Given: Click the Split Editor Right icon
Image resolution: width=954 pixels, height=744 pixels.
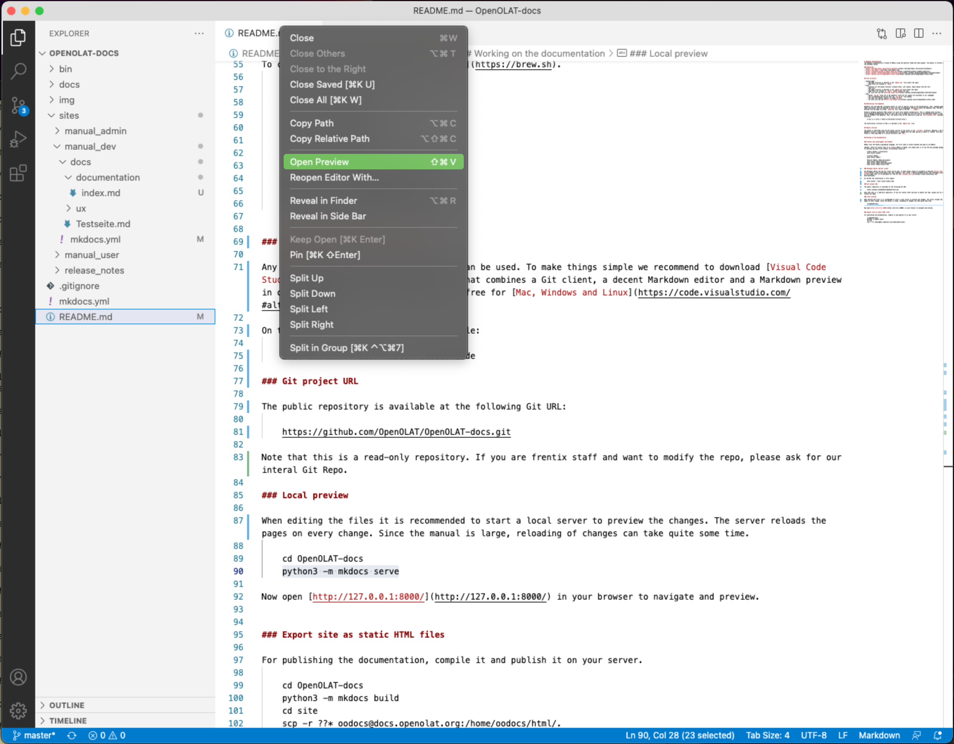Looking at the screenshot, I should (x=918, y=34).
